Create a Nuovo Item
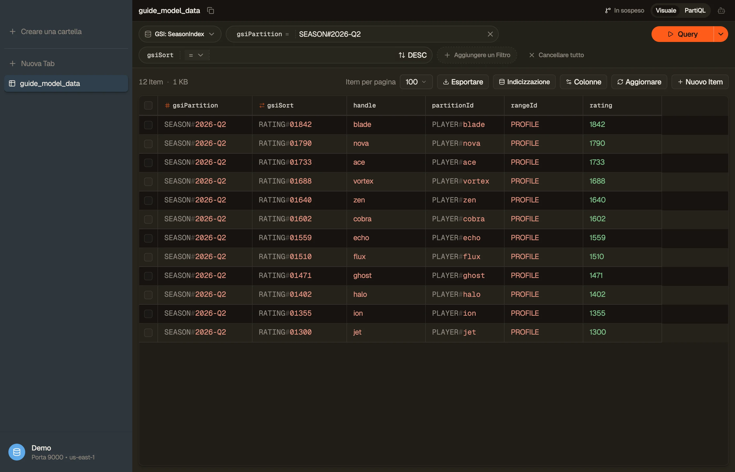Image resolution: width=735 pixels, height=472 pixels. (700, 82)
